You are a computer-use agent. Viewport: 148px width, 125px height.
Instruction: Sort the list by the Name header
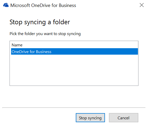pos(17,45)
